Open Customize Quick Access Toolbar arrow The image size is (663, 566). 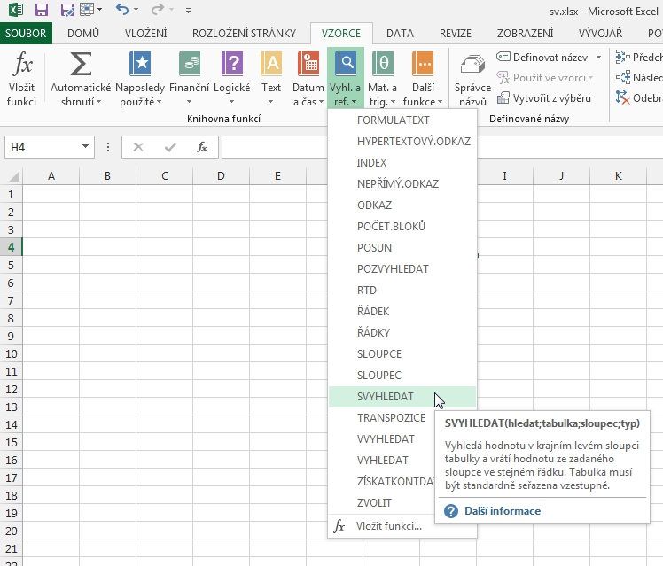pyautogui.click(x=188, y=10)
